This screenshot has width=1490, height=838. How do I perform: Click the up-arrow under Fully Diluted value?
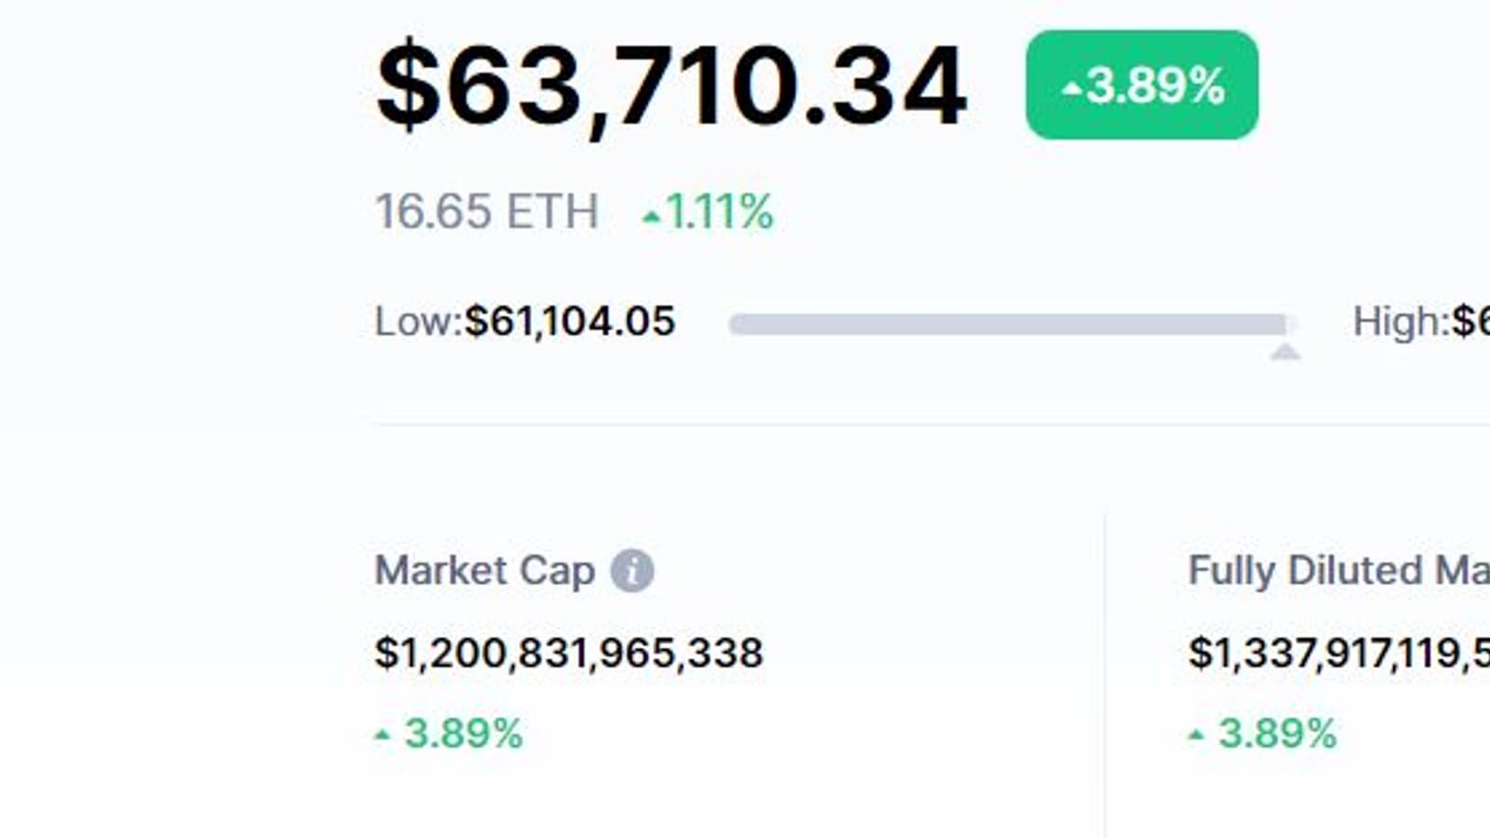1196,736
